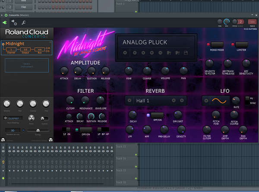Open the wrench settings icon
The height and width of the screenshot is (192, 259).
pos(23,22)
